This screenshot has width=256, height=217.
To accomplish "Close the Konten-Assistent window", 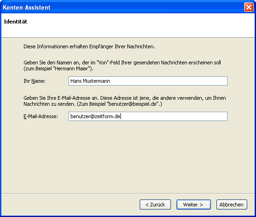I will click(x=249, y=7).
